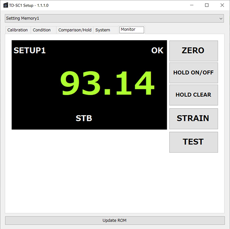Click the ZERO button
Image resolution: width=230 pixels, height=229 pixels.
193,51
